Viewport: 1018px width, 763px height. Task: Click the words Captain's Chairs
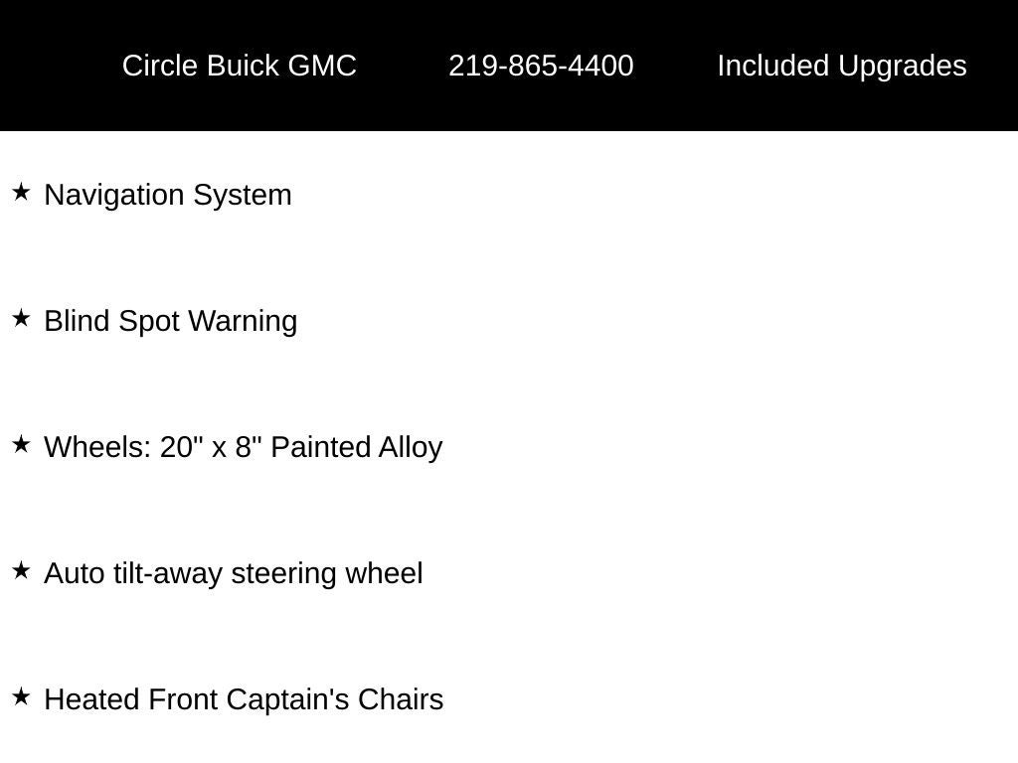tap(335, 699)
